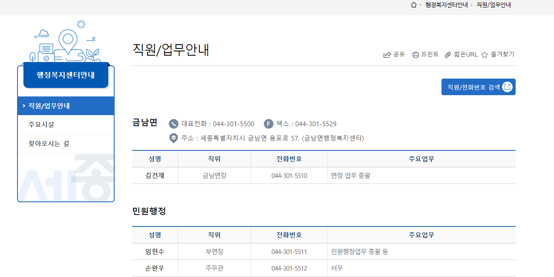Click duty text 면정 업무 총괄
Viewport: 554px width, 277px height.
pos(351,175)
